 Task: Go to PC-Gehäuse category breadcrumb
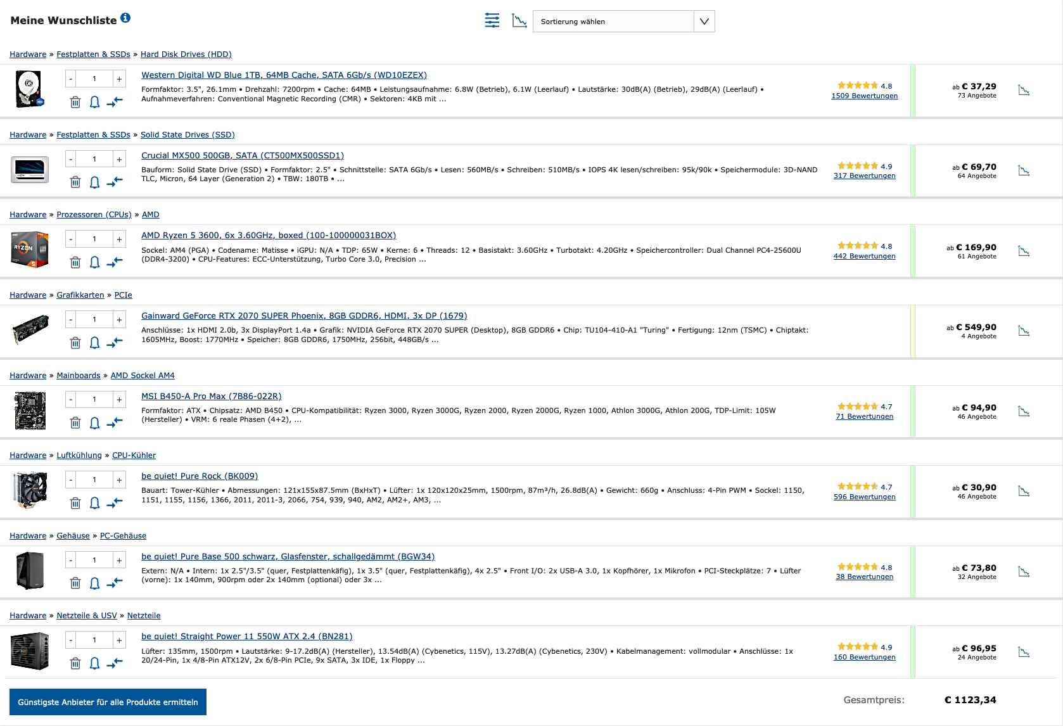click(123, 536)
